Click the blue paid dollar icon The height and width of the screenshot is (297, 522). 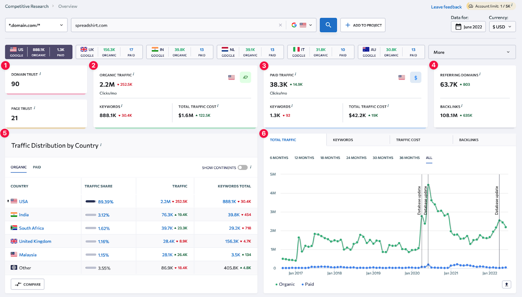416,78
